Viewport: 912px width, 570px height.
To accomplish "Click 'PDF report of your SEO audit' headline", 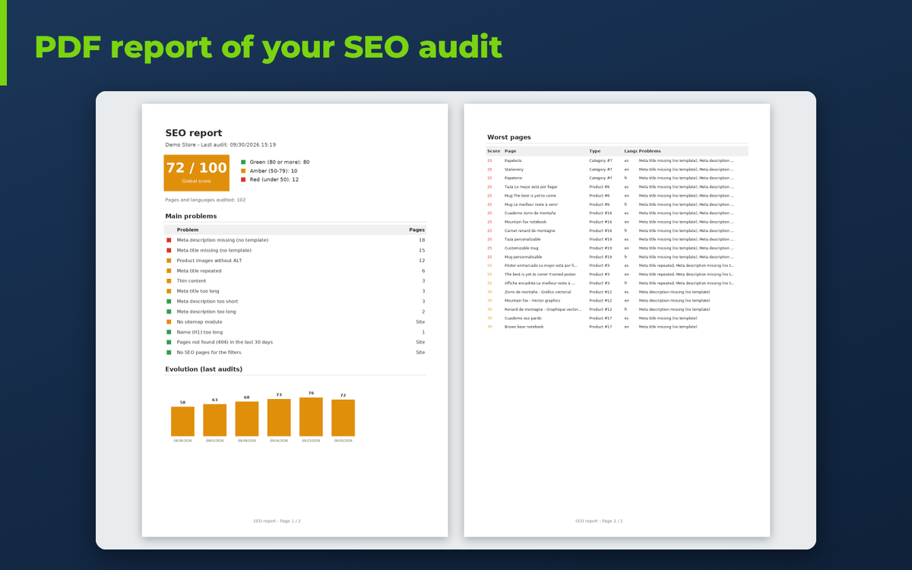I will [268, 48].
